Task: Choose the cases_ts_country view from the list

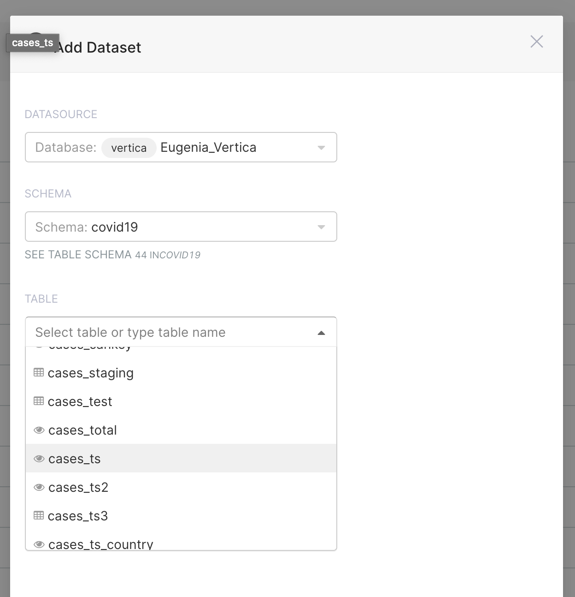Action: (x=101, y=544)
